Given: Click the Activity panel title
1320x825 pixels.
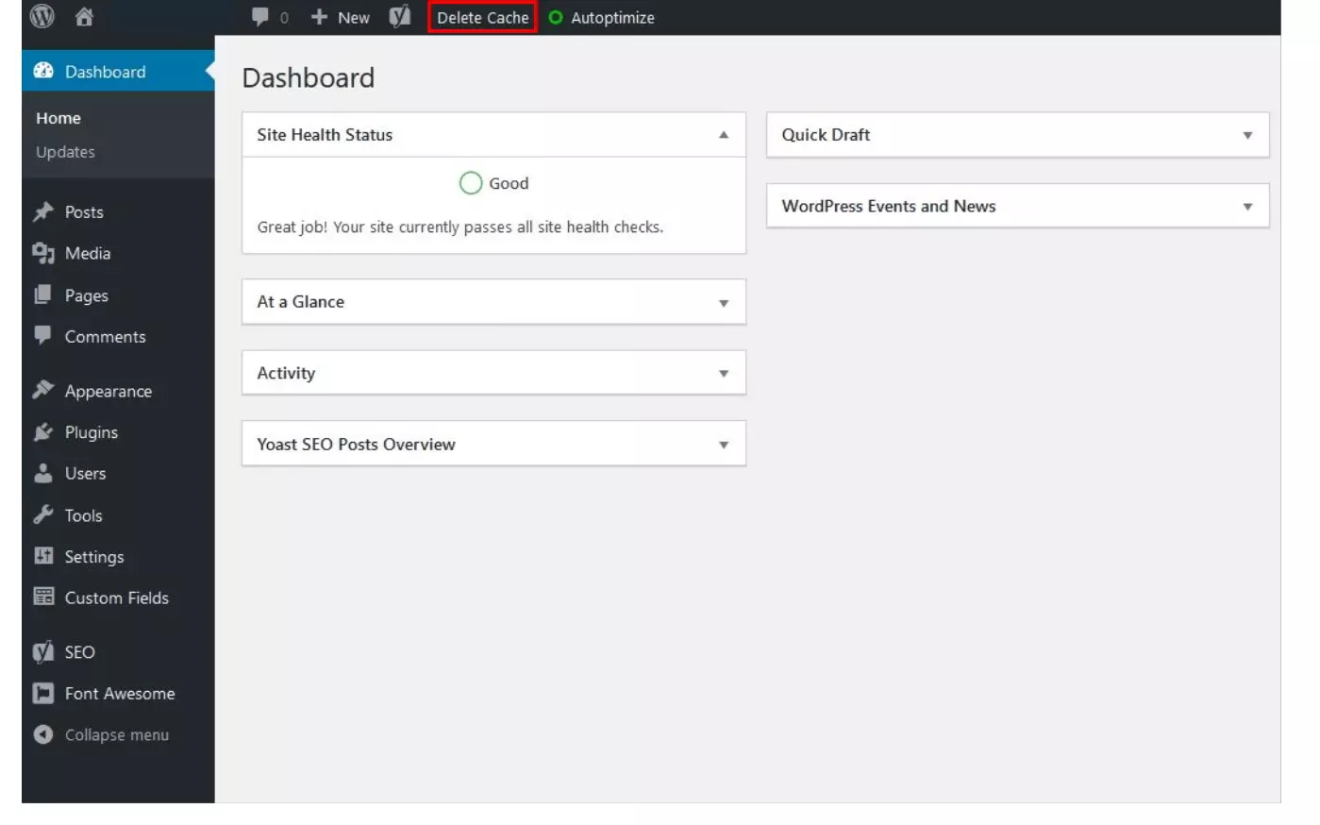Looking at the screenshot, I should pyautogui.click(x=286, y=373).
